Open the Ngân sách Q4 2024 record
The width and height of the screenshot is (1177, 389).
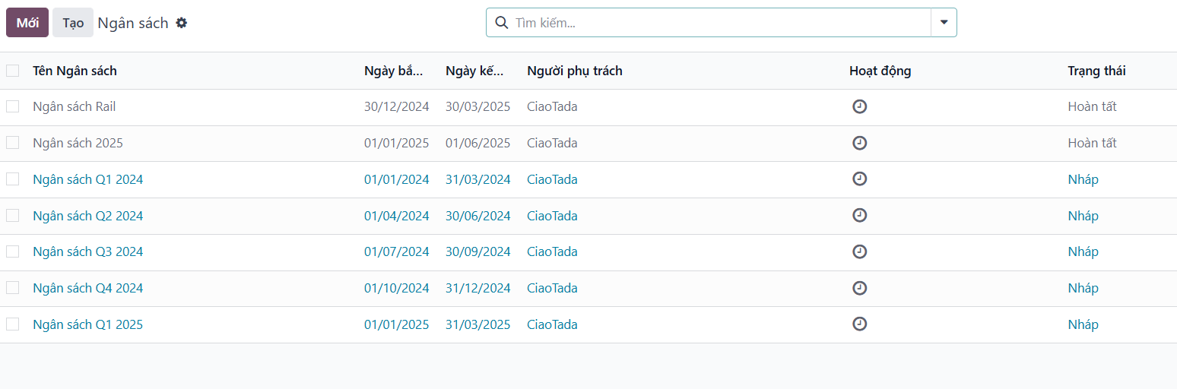tap(87, 288)
